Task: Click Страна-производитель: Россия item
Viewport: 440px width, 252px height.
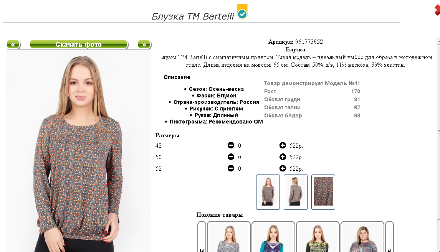Action: click(216, 102)
